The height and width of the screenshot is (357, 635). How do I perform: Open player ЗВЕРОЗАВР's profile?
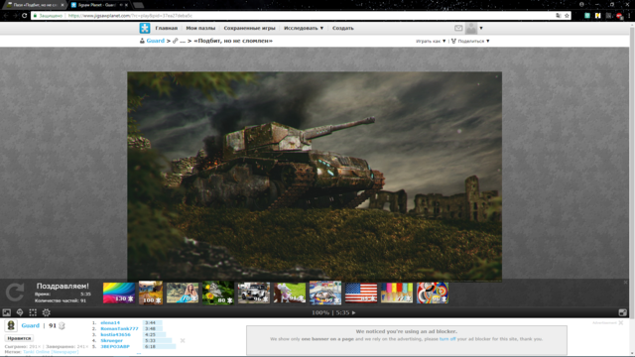coord(115,346)
